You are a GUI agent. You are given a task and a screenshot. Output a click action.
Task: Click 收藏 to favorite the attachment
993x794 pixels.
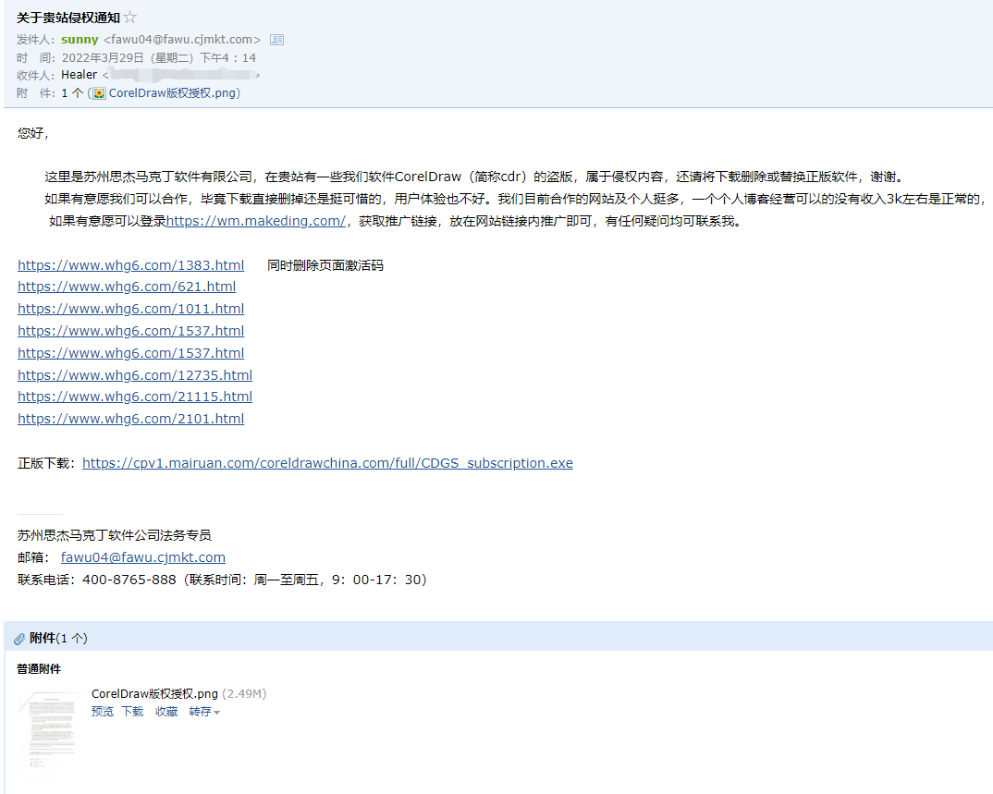[x=166, y=712]
